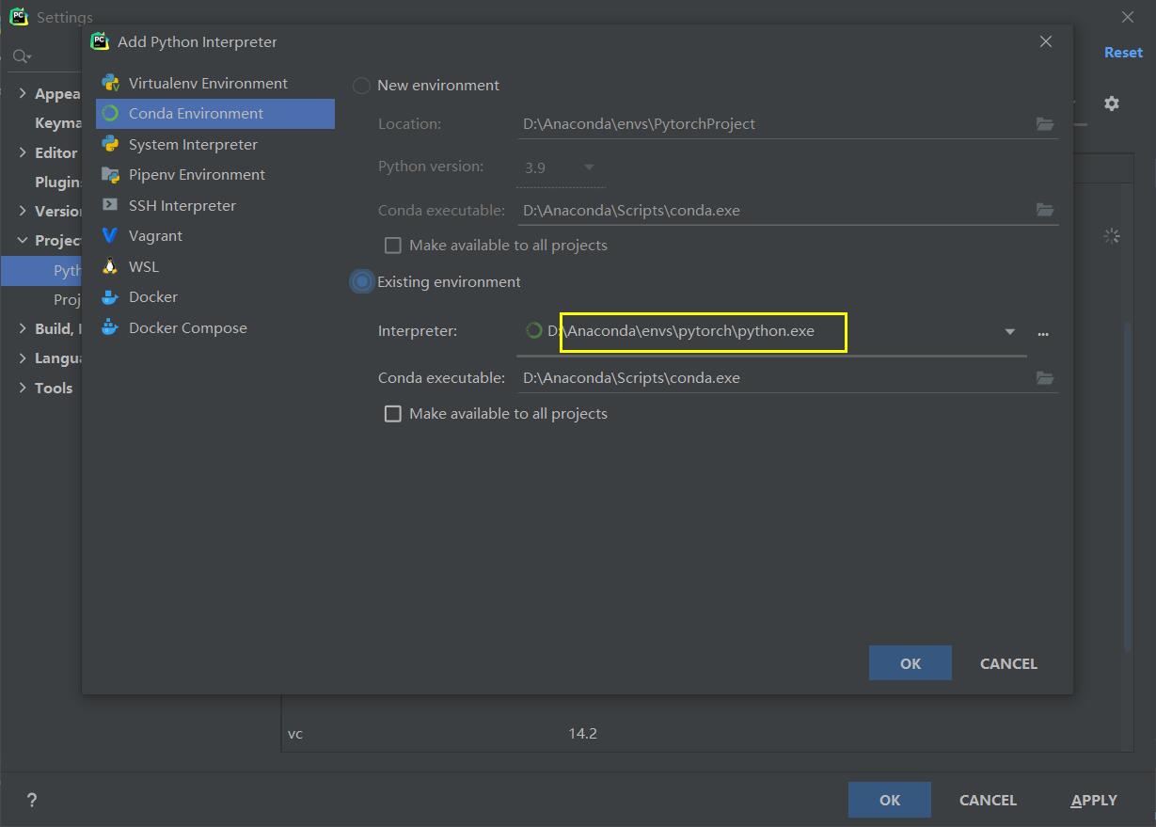Viewport: 1156px width, 827px height.
Task: Select the WSL penguin icon
Action: coord(110,266)
